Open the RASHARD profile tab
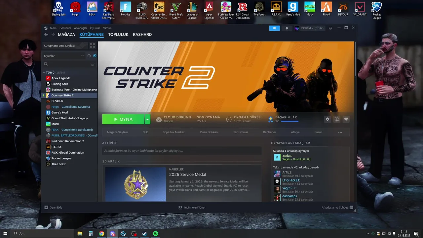This screenshot has width=423, height=238. tap(142, 34)
